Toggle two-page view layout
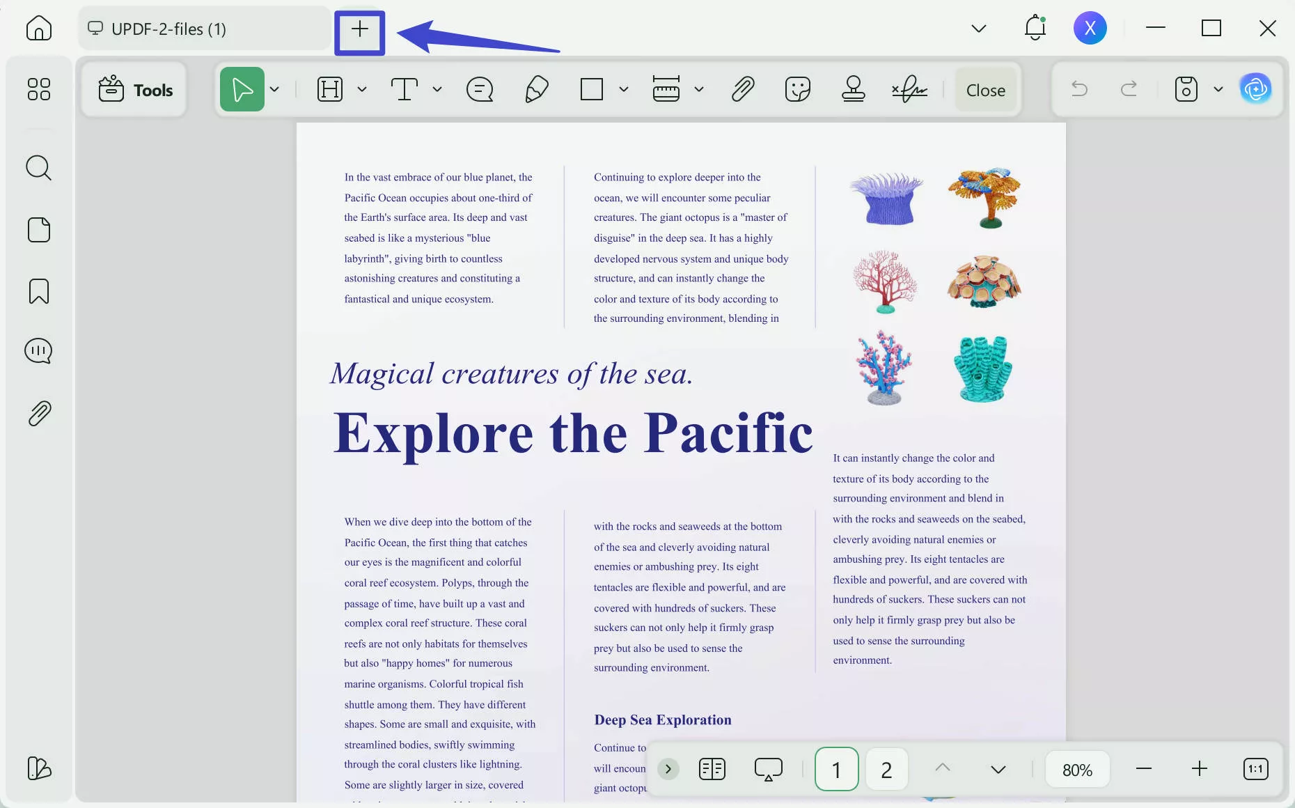The width and height of the screenshot is (1295, 808). [712, 769]
